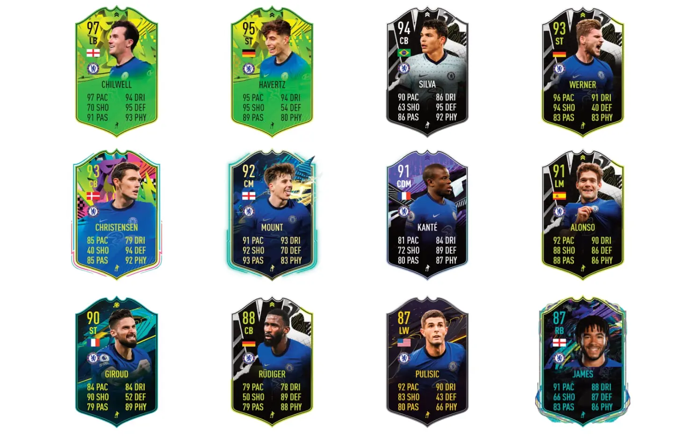The width and height of the screenshot is (700, 442).
Task: Click the USA flag on Pulisic's card
Action: pyautogui.click(x=404, y=343)
